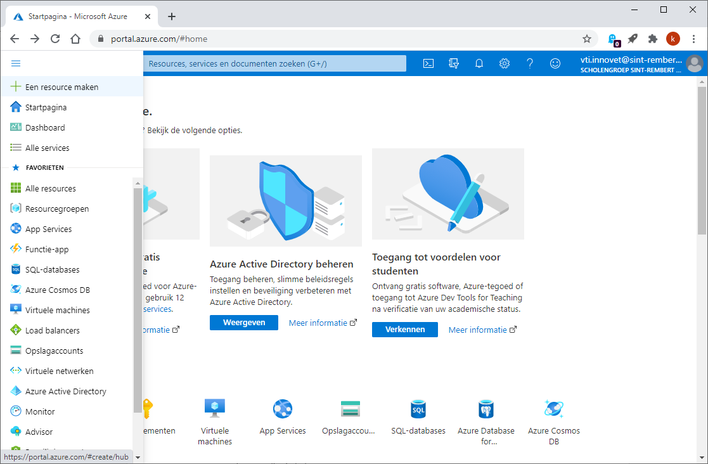Click the browser home button
Image resolution: width=708 pixels, height=464 pixels.
(75, 39)
